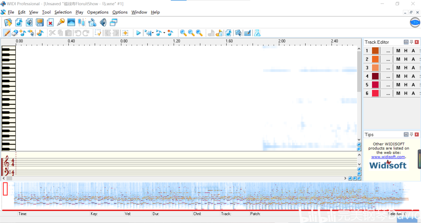Click the Save floppy disk icon
This screenshot has height=223, width=421.
click(x=40, y=23)
